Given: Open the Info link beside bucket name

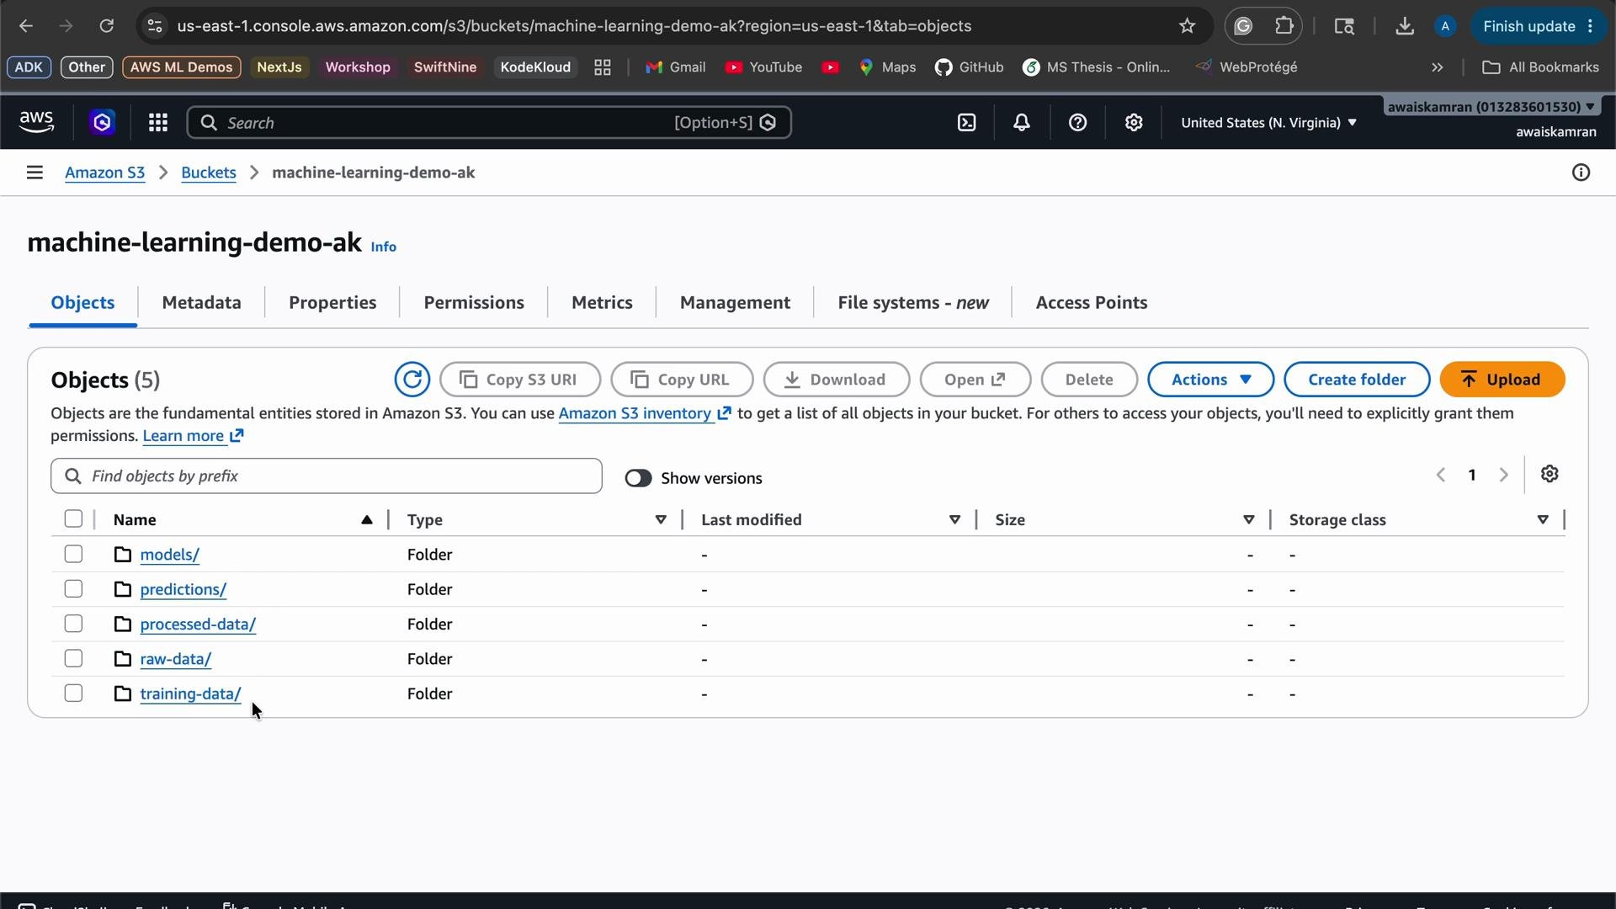Looking at the screenshot, I should pos(383,247).
